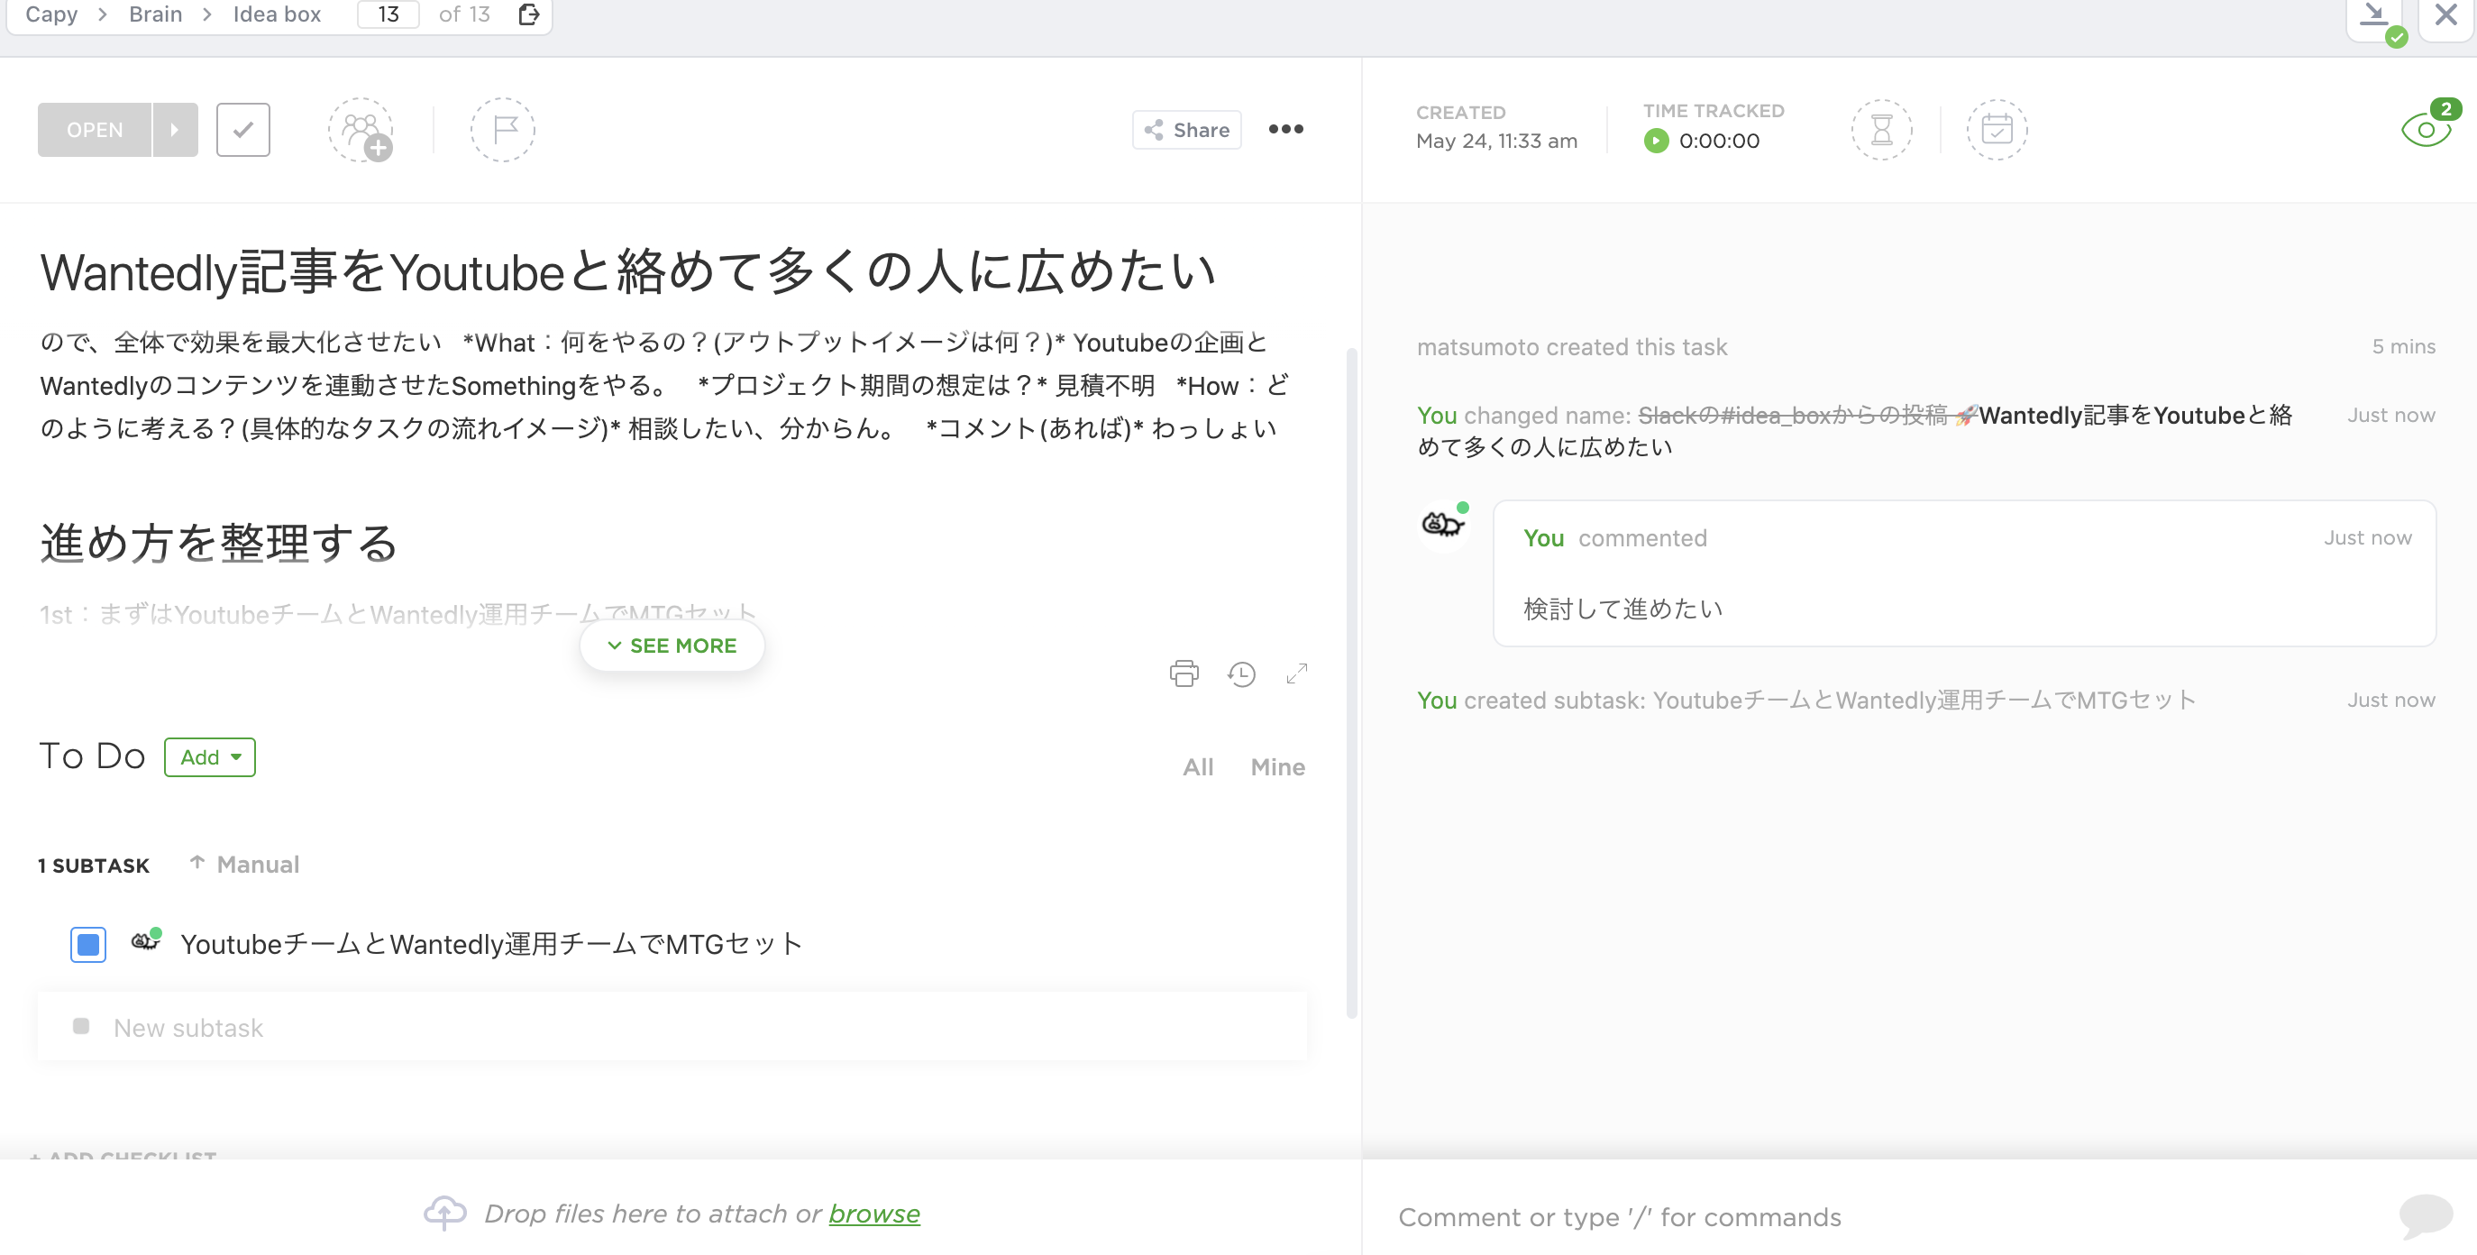This screenshot has width=2477, height=1255.
Task: Open the three-dot more options menu
Action: coord(1285,129)
